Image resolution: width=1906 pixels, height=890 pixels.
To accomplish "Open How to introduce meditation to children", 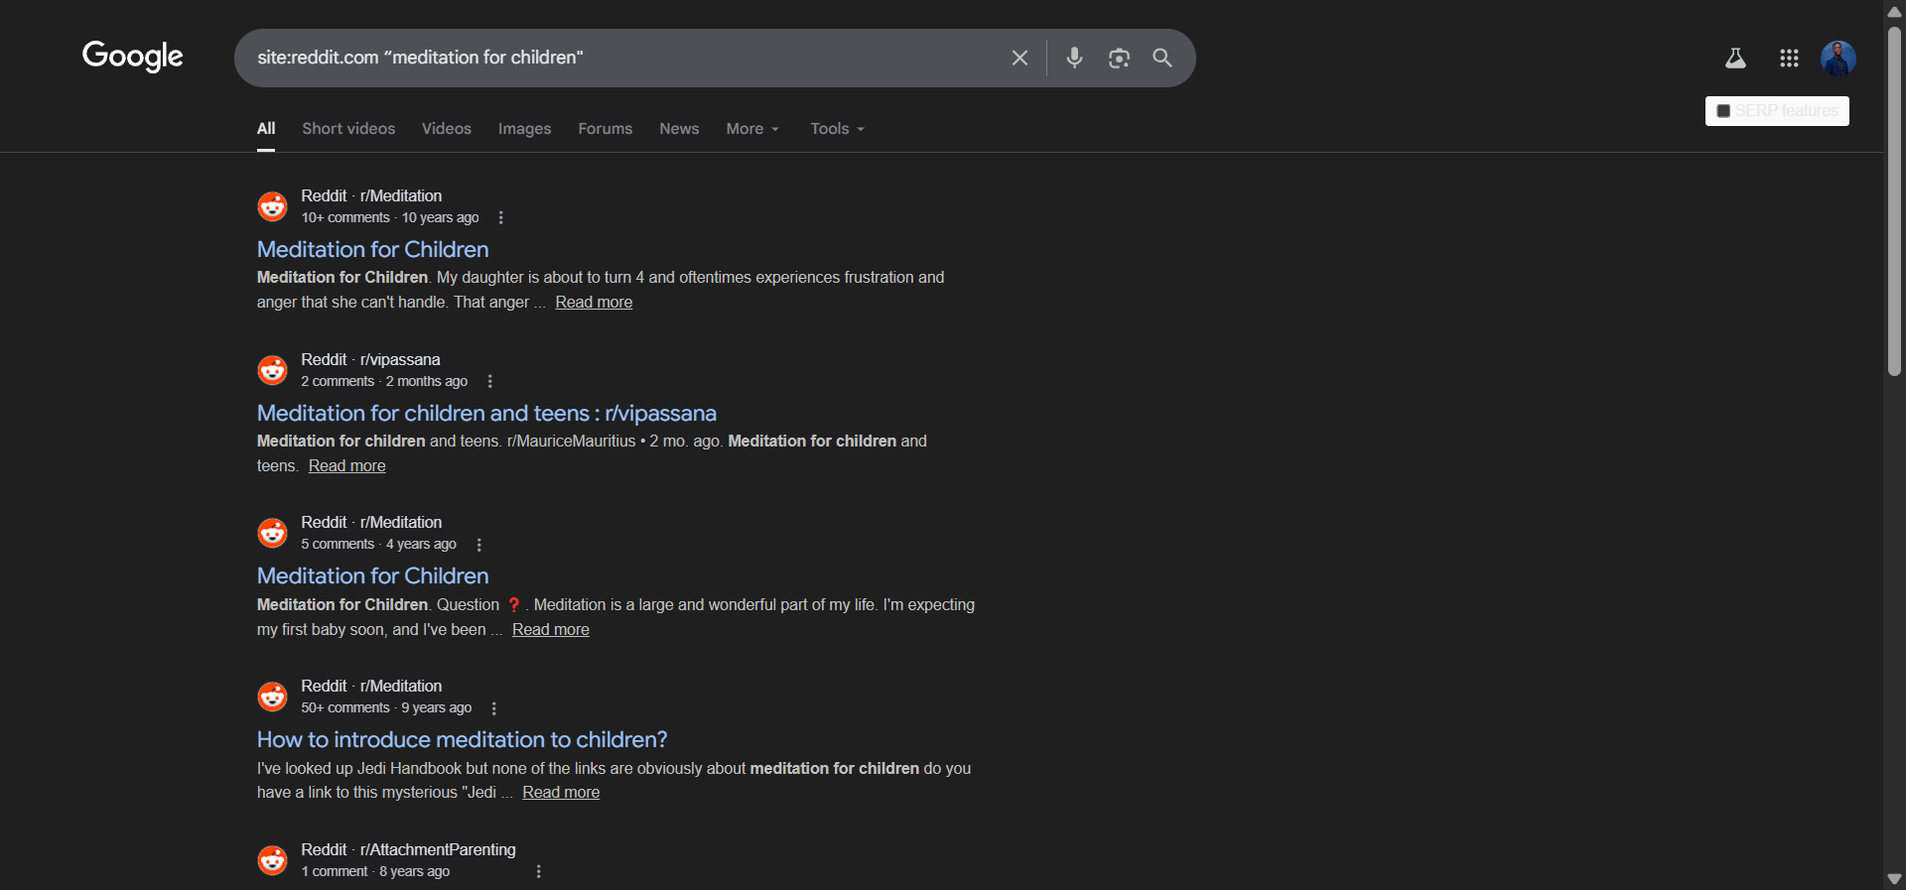I will click(462, 739).
